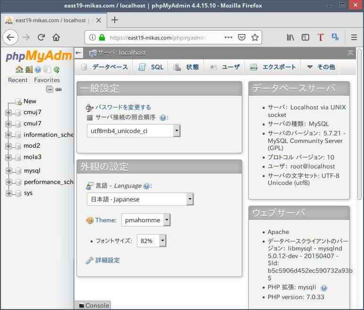
Task: Click the URL address field
Action: point(158,38)
